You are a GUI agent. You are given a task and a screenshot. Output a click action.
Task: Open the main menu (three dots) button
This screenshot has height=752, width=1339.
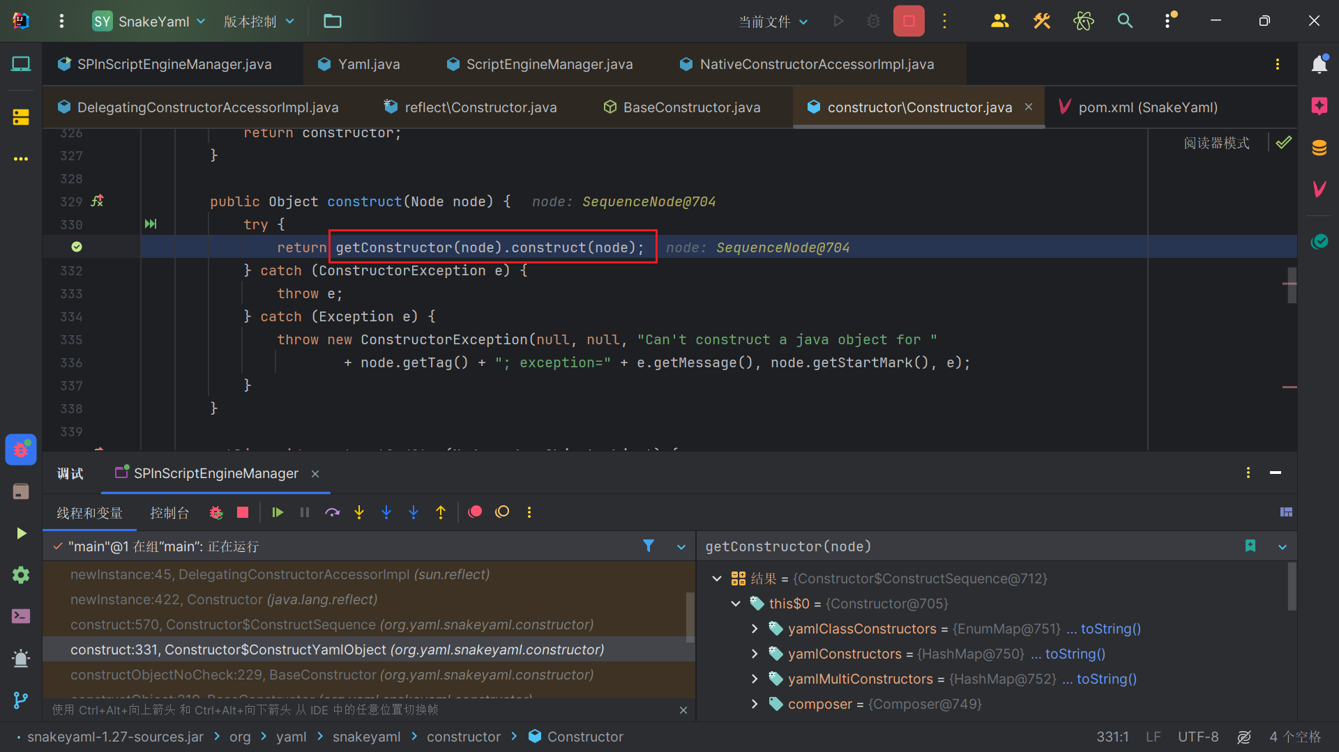click(61, 21)
